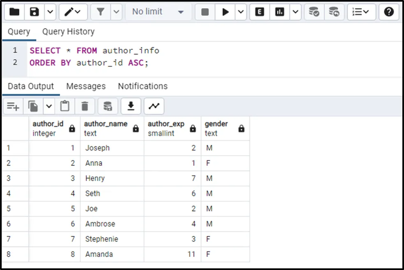Click the Save File disk icon

(35, 12)
